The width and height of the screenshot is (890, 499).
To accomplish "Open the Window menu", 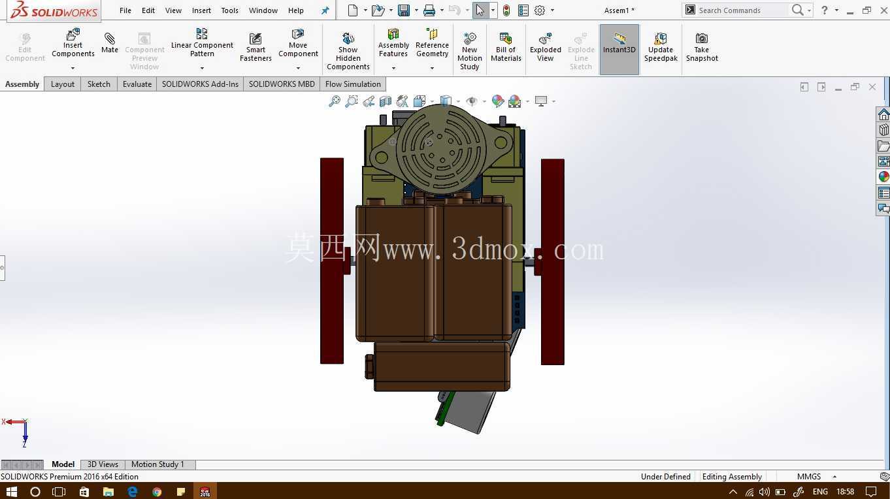I will (263, 10).
